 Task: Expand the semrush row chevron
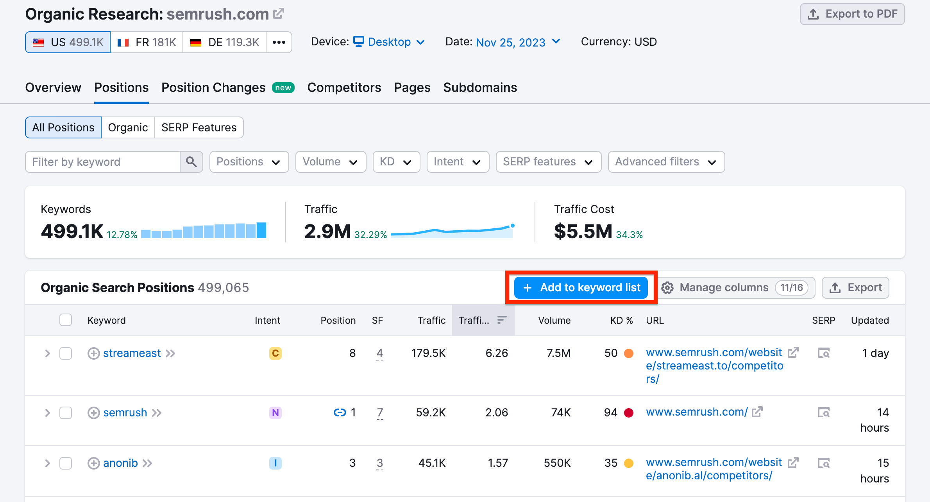tap(47, 413)
